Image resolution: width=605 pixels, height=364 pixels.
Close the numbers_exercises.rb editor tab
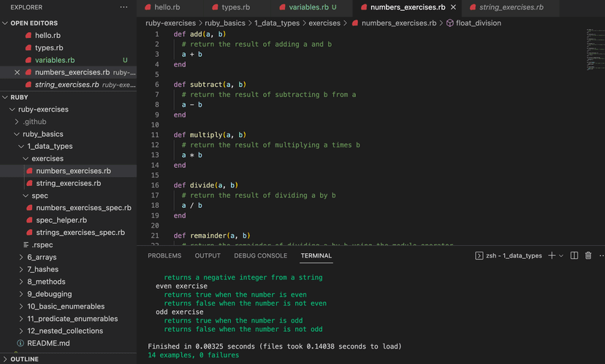[453, 7]
